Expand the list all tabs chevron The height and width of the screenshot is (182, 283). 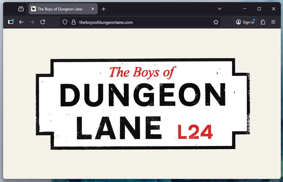[x=220, y=9]
